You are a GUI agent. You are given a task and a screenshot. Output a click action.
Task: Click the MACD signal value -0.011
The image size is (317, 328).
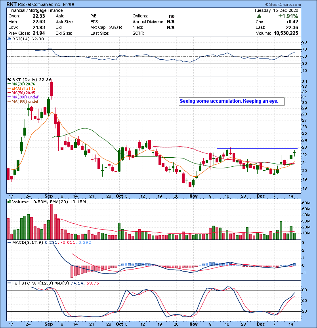[x=68, y=243]
